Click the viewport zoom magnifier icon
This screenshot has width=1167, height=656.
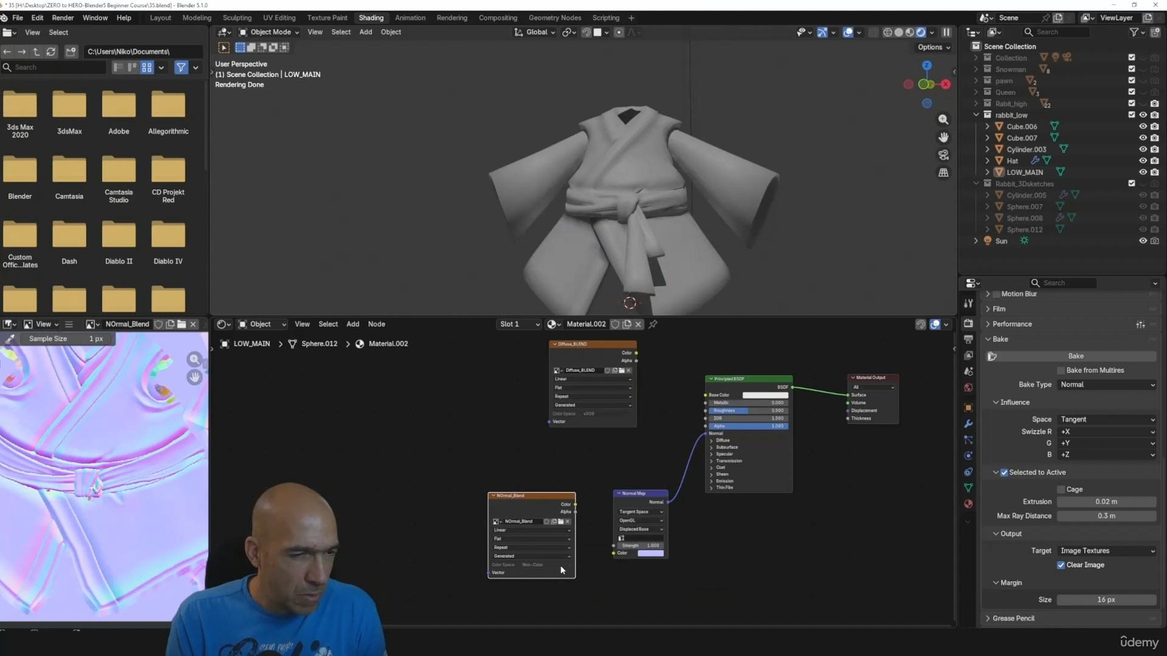(943, 120)
